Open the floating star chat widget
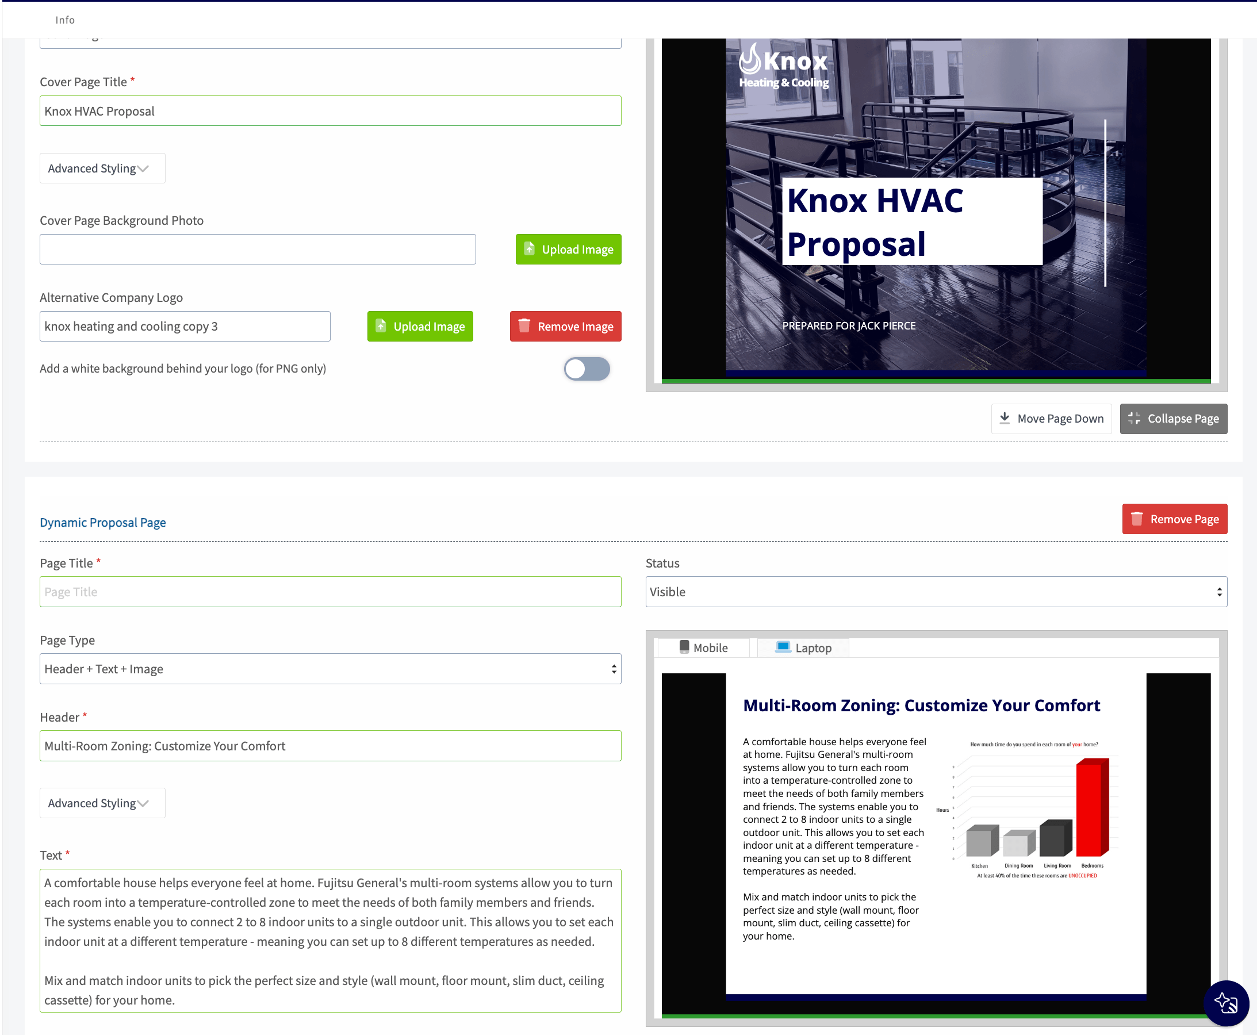Viewport: 1257px width, 1035px height. tap(1225, 1003)
